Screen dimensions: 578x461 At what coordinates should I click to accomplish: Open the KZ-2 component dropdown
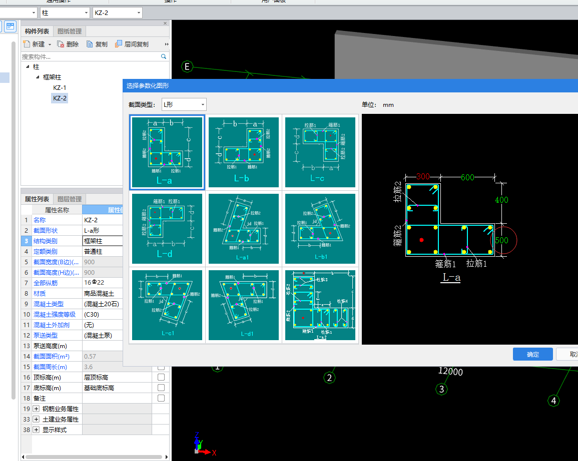click(117, 13)
